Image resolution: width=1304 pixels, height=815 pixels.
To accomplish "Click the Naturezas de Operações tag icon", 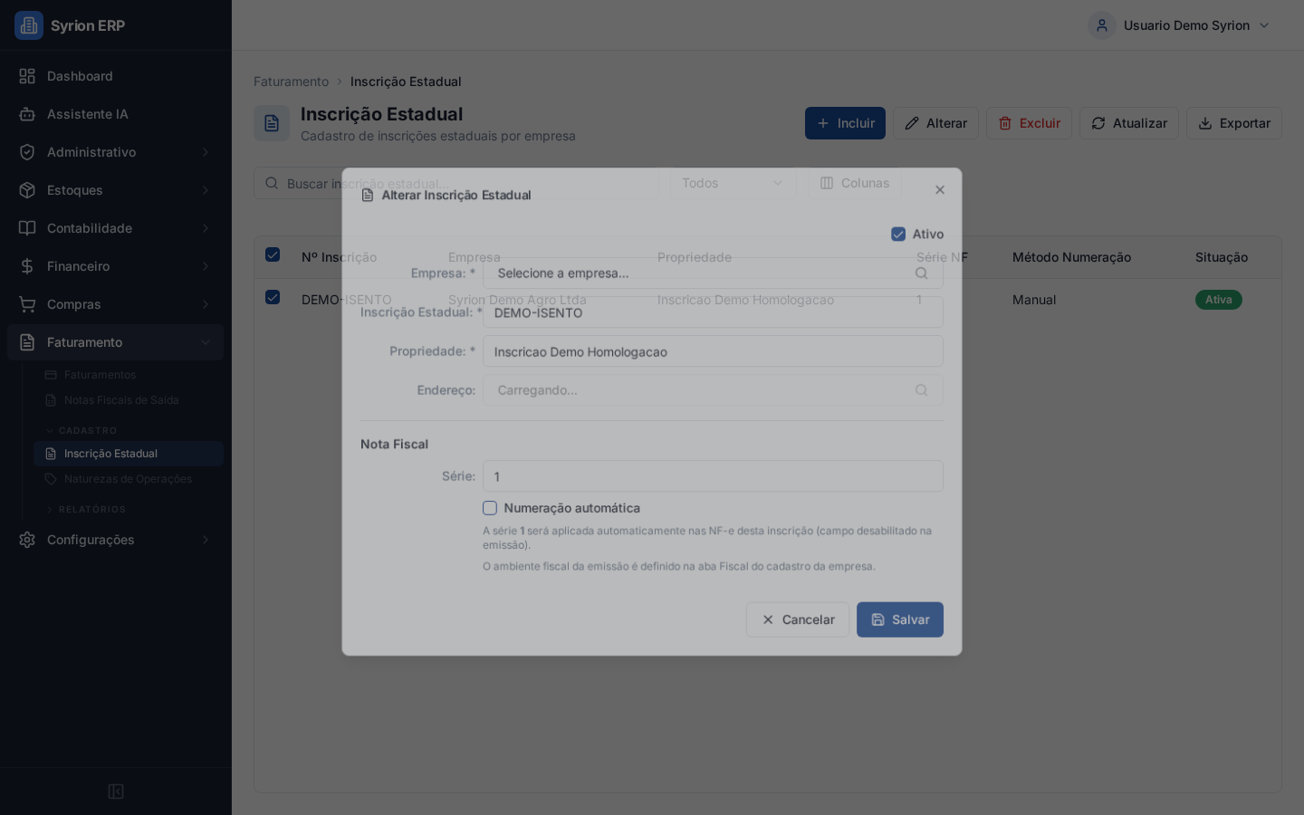I will coord(51,479).
